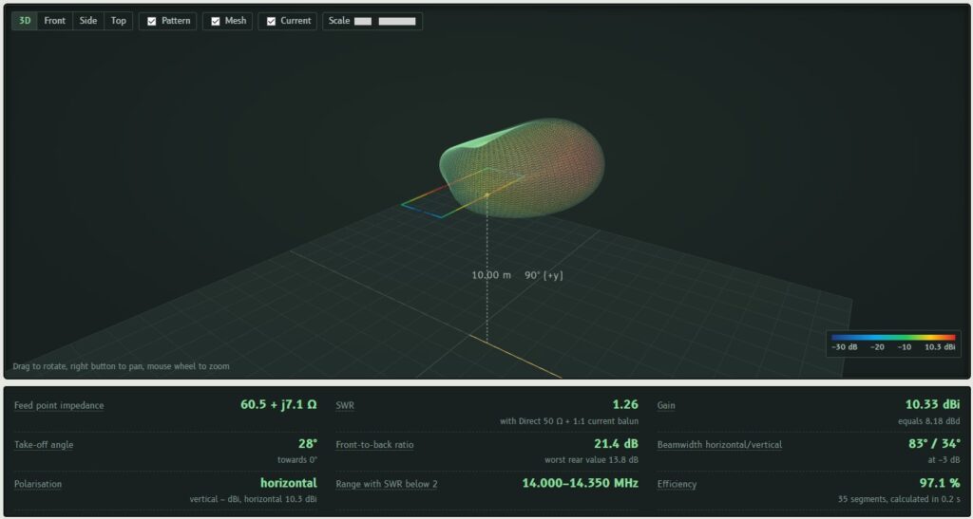Switch to the Top view tab
This screenshot has height=519, width=973.
[119, 21]
